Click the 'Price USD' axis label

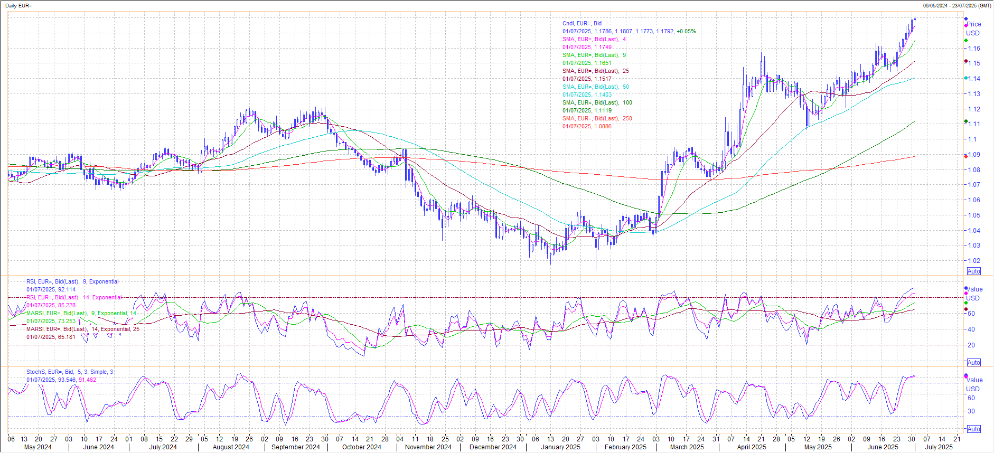[973, 29]
